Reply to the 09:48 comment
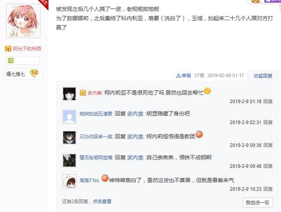281x212 pixels. 268,166
